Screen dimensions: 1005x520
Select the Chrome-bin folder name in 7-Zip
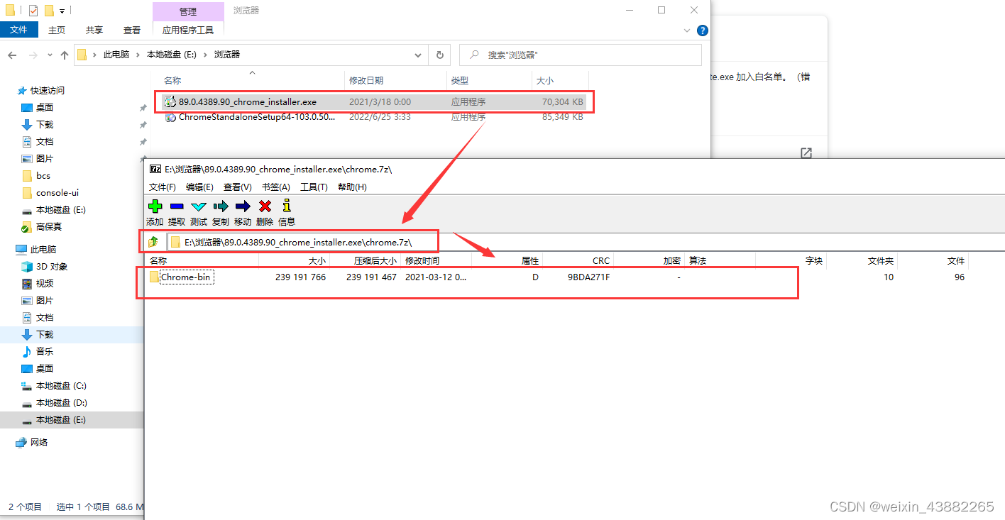[x=186, y=277]
